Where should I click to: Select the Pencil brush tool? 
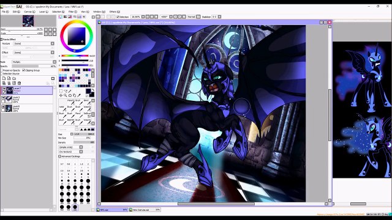point(79,115)
